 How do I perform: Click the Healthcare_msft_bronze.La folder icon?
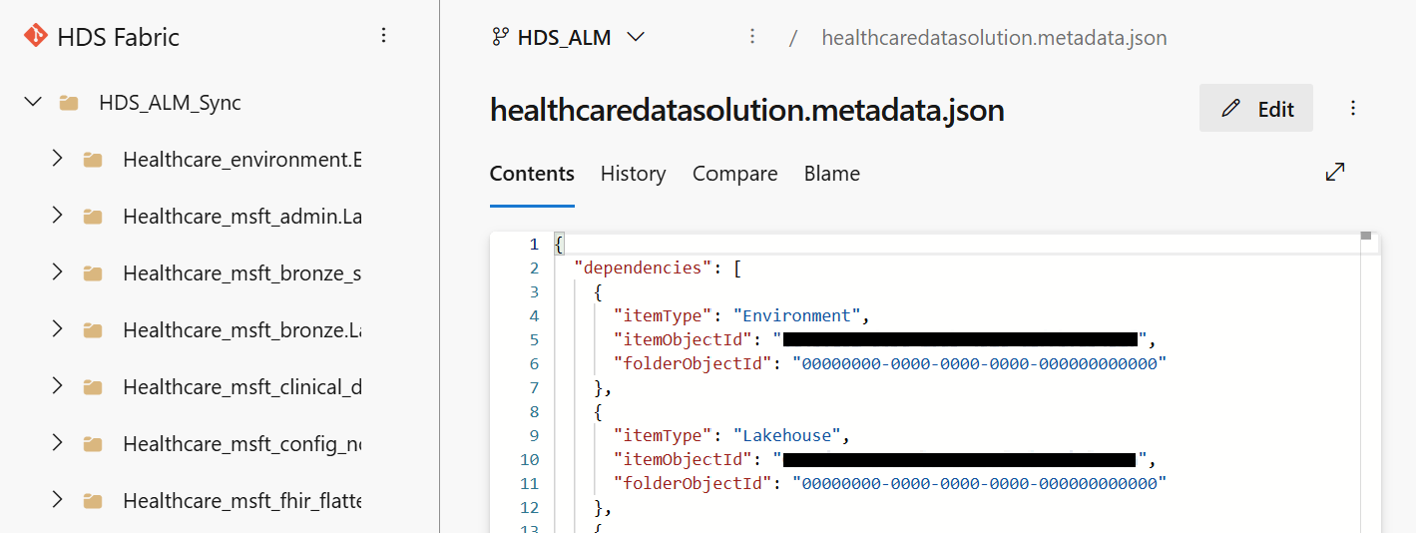pyautogui.click(x=93, y=329)
